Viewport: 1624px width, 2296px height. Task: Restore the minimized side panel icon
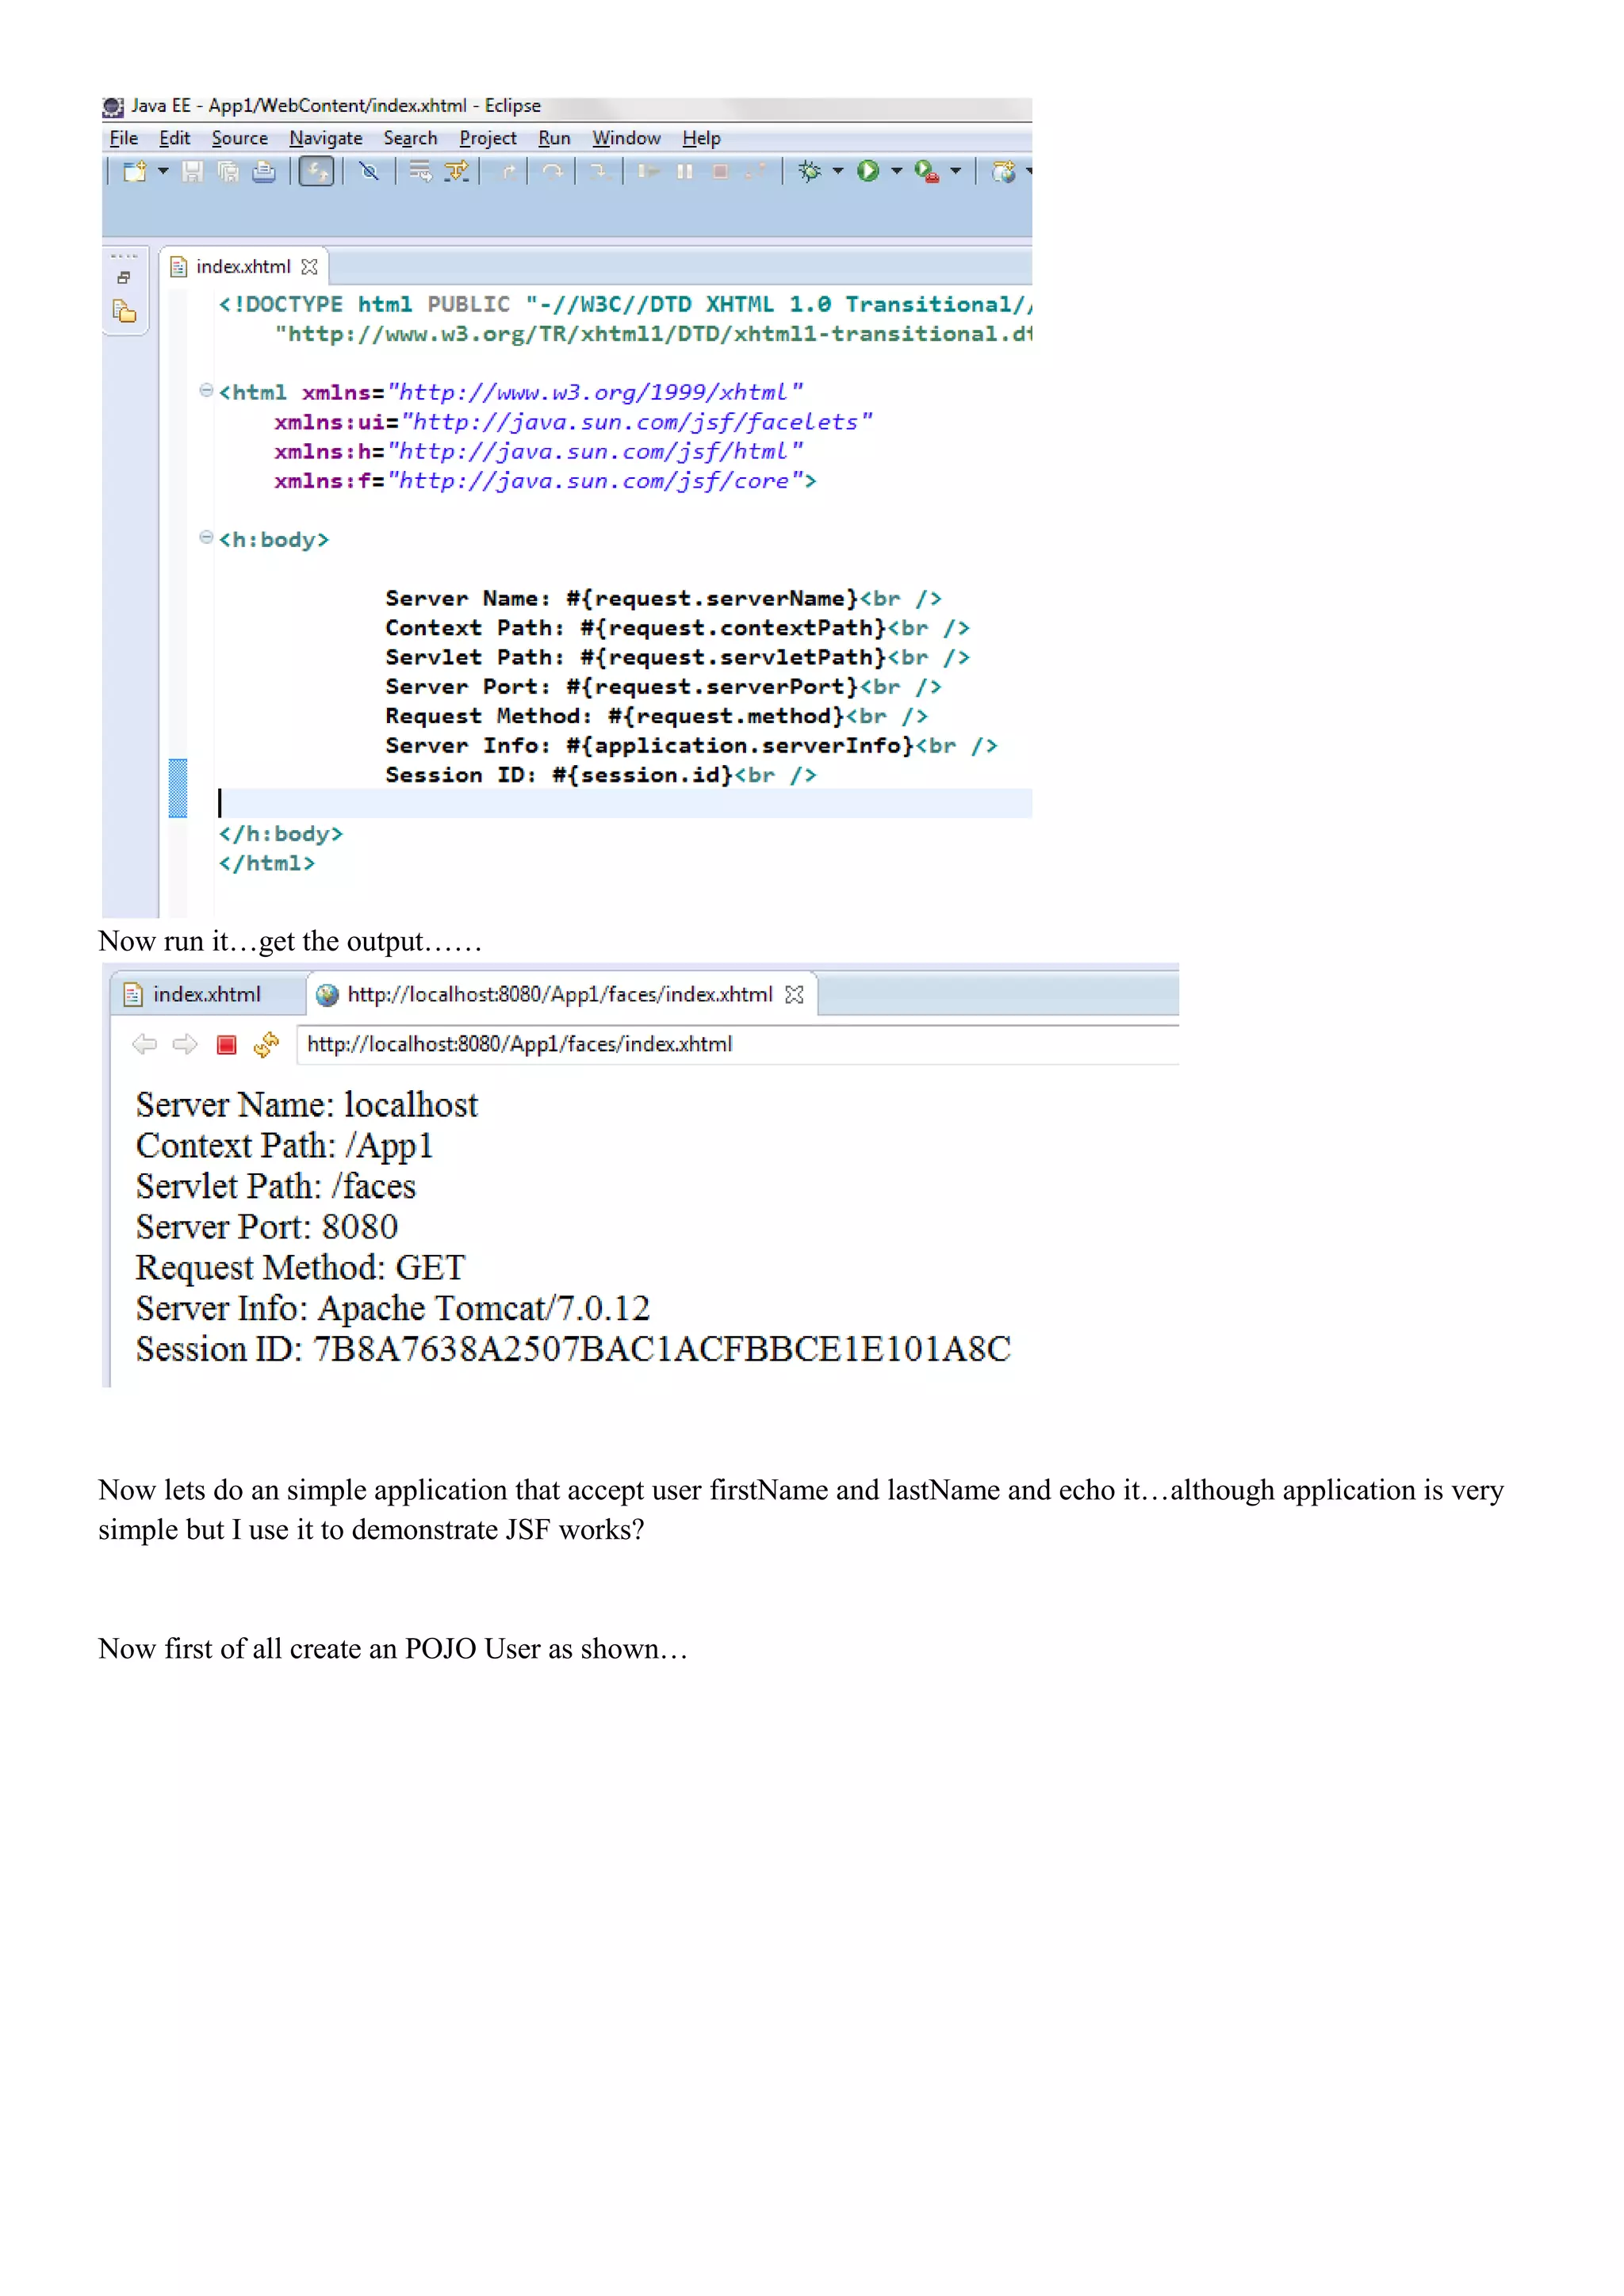point(124,278)
